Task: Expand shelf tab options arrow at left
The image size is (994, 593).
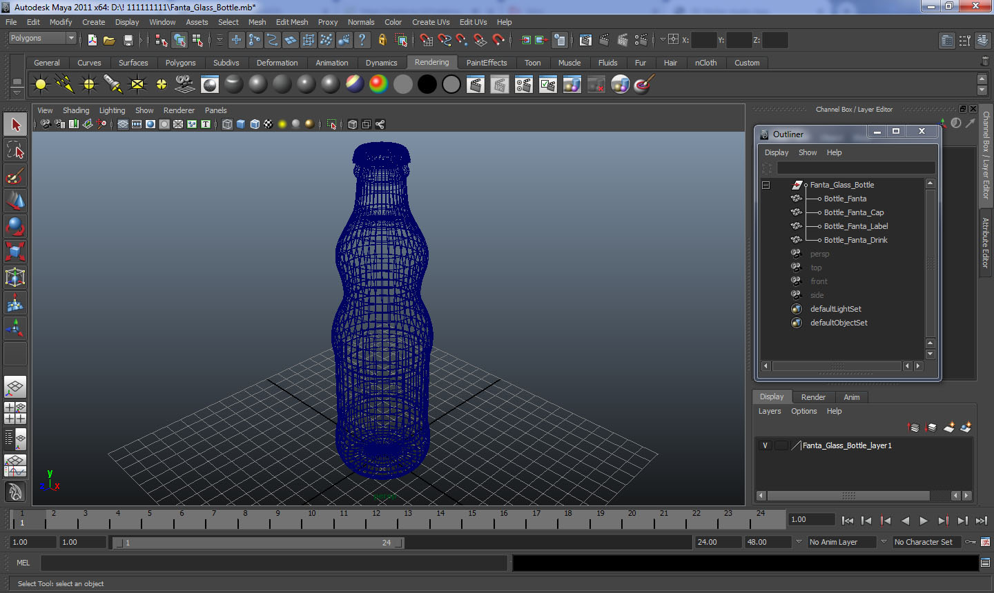Action: click(17, 92)
